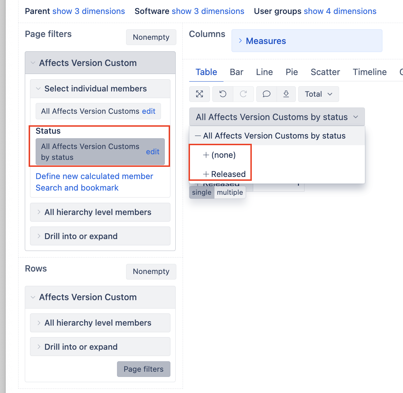
Task: Expand the Released member plus icon
Action: pyautogui.click(x=206, y=174)
